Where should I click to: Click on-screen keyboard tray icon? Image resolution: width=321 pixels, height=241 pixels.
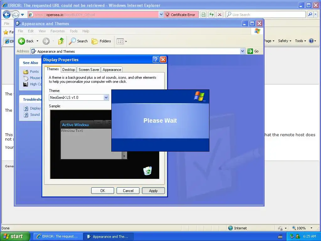(280, 237)
